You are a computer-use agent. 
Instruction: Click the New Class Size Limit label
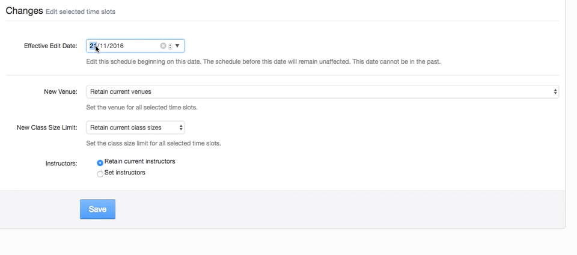(47, 127)
